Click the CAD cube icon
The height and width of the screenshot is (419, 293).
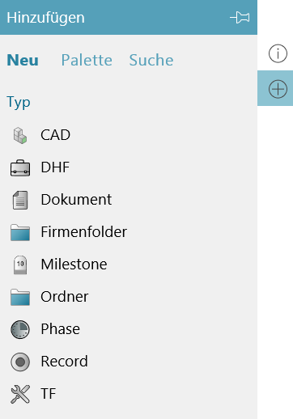click(x=20, y=135)
